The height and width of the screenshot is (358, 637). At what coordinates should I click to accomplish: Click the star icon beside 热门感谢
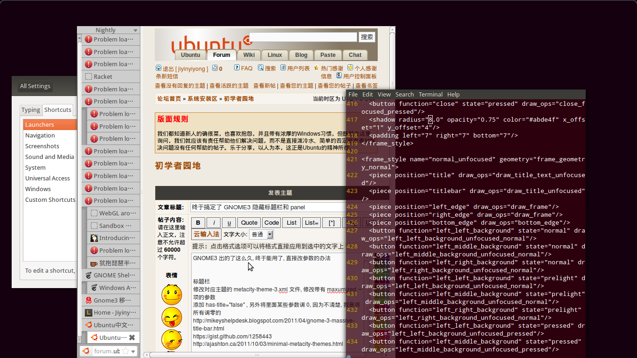tap(316, 68)
